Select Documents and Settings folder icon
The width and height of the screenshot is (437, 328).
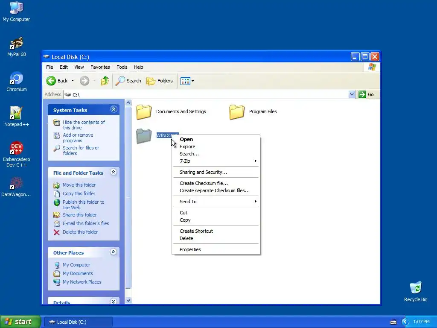point(144,112)
